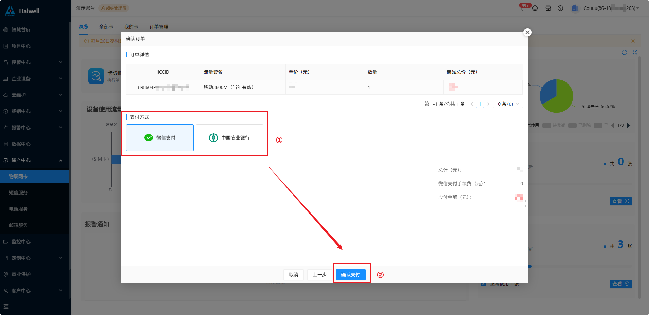Click 查看 button below 0 张

620,201
